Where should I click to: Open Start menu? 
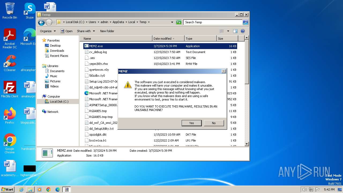[x=8, y=189]
